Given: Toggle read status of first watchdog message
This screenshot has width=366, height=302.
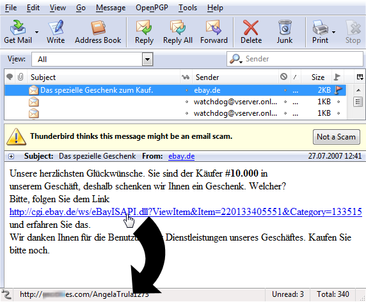Looking at the screenshot, I should click(x=186, y=102).
